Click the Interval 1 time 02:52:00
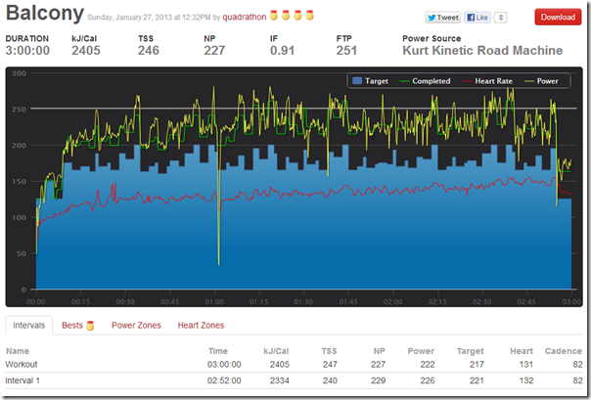The width and height of the screenshot is (591, 400). 224,380
